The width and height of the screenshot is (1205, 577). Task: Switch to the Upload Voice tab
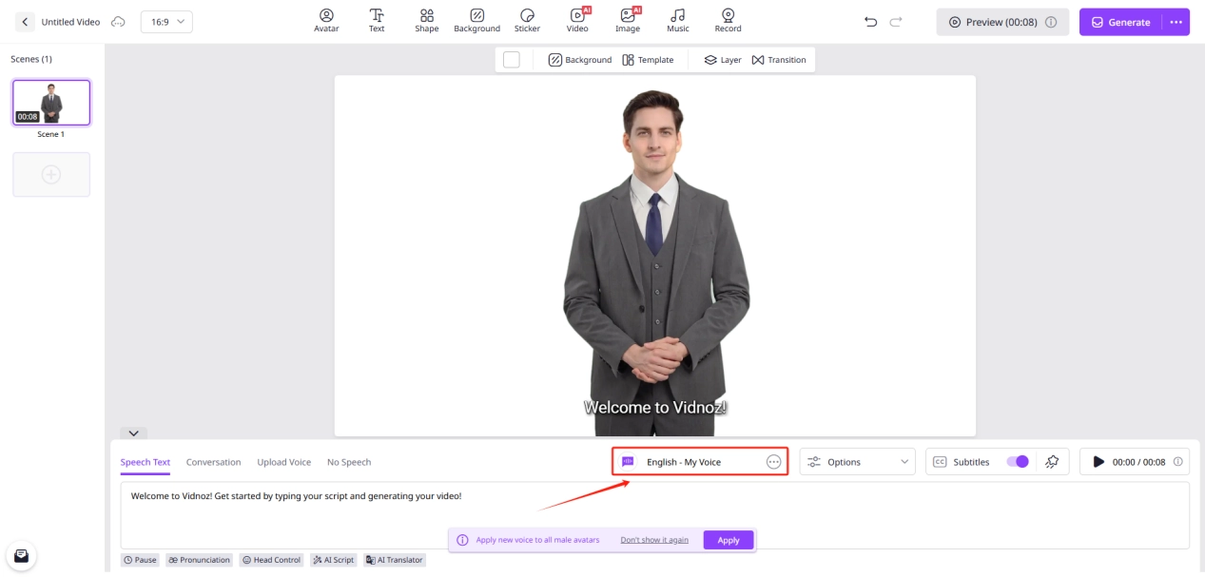point(283,462)
